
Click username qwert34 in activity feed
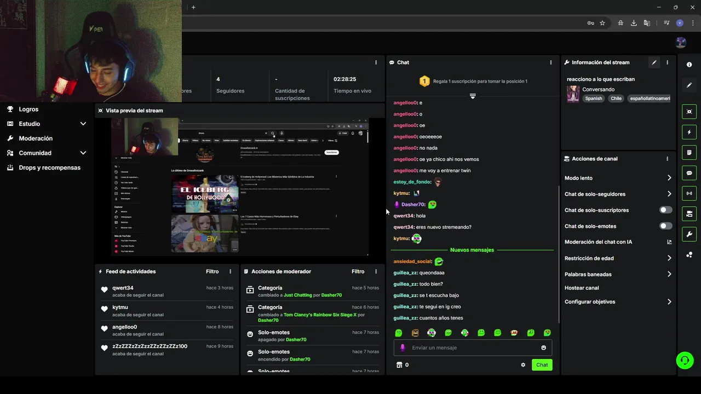coord(123,288)
